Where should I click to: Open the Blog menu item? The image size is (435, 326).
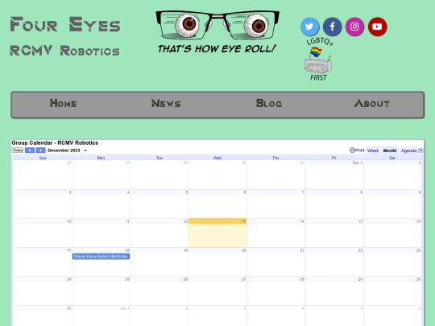click(x=268, y=103)
